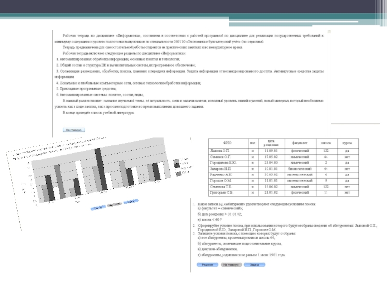Click the blue Решение button below the tasks

coord(208,265)
